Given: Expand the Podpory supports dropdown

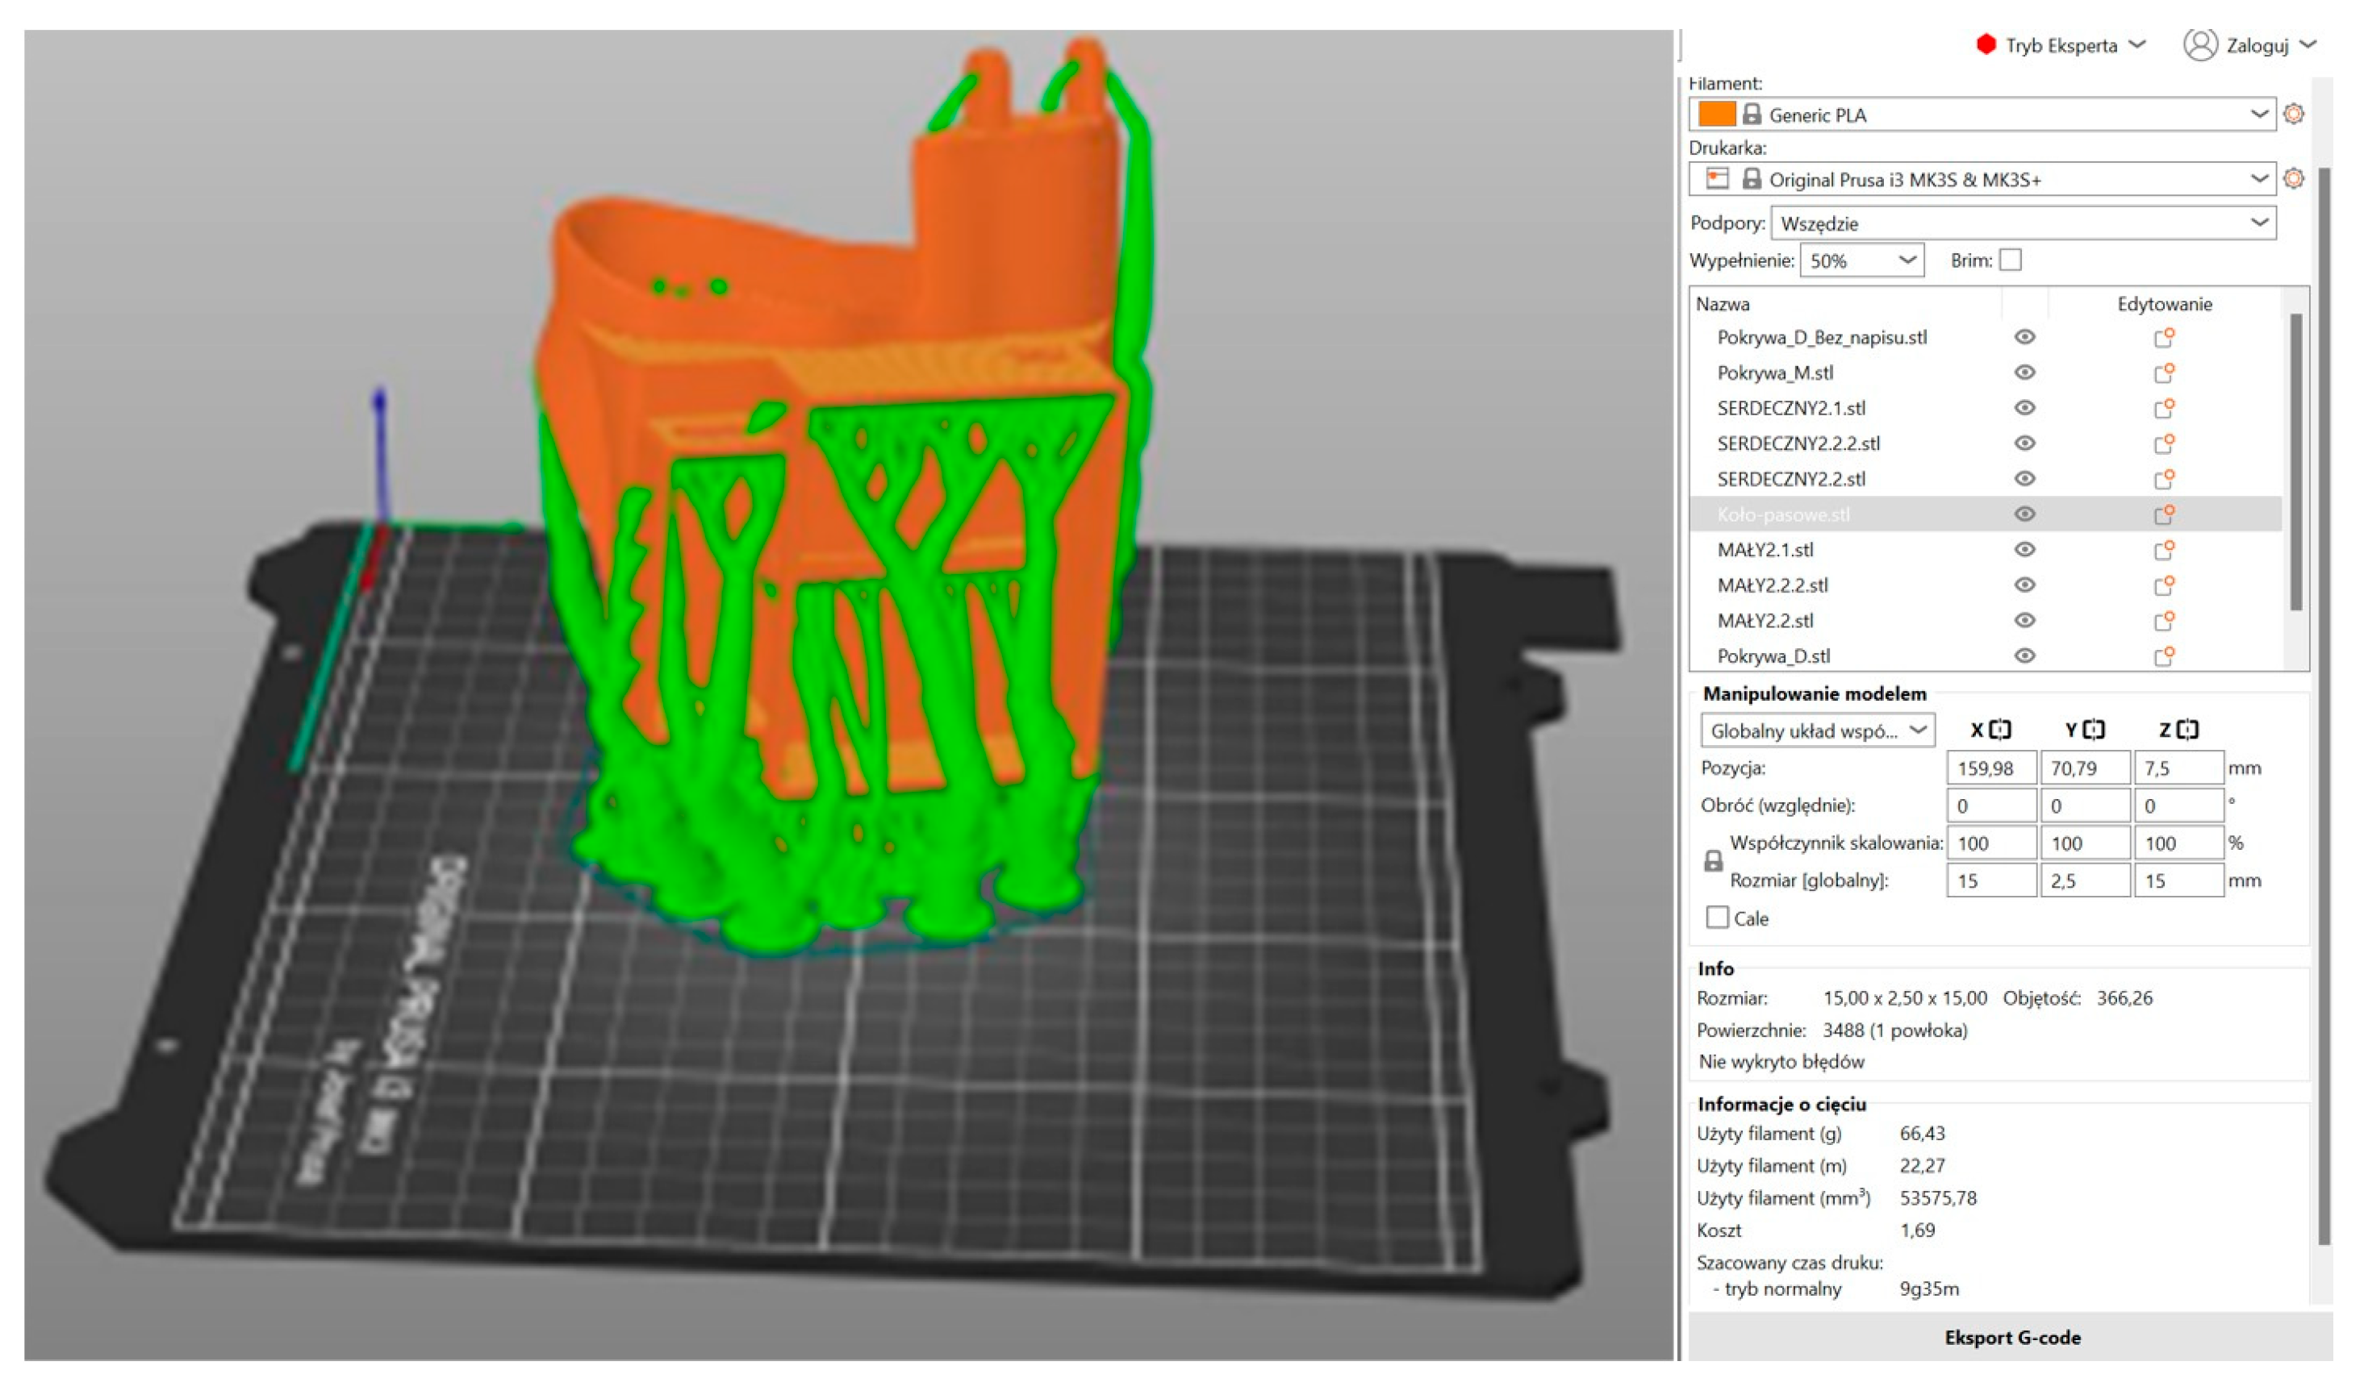Looking at the screenshot, I should coord(2260,223).
